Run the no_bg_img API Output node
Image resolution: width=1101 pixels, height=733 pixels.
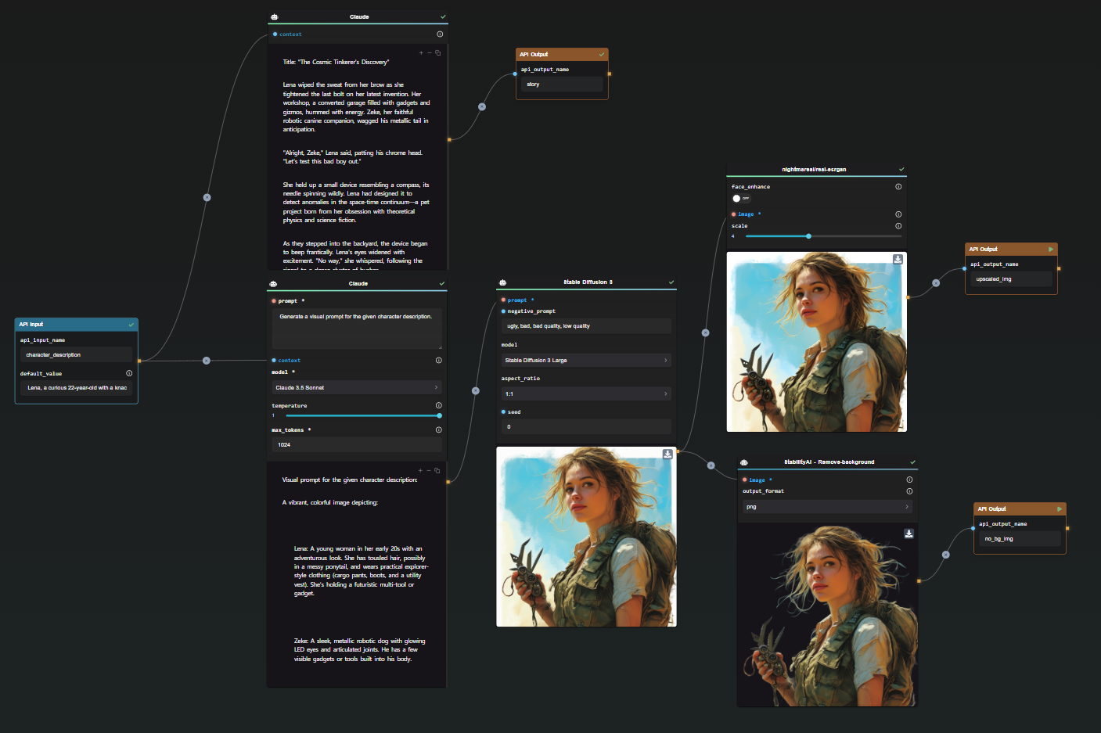[1060, 508]
